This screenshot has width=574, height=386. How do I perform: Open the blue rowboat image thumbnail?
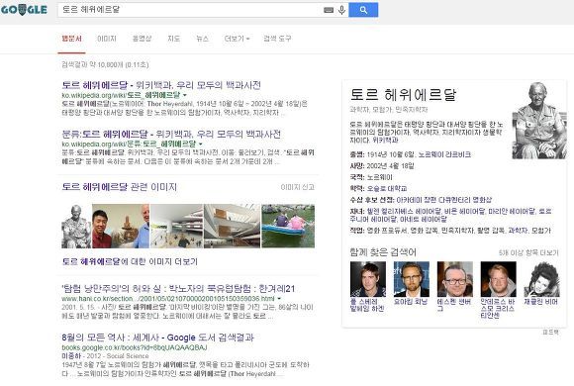click(x=288, y=227)
